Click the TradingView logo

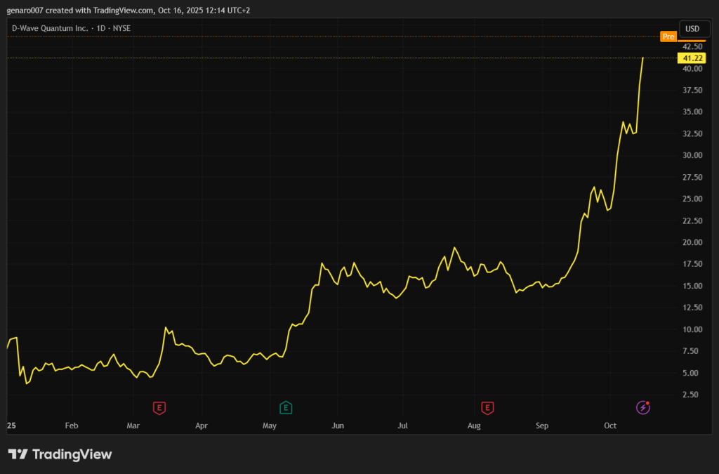(x=60, y=454)
